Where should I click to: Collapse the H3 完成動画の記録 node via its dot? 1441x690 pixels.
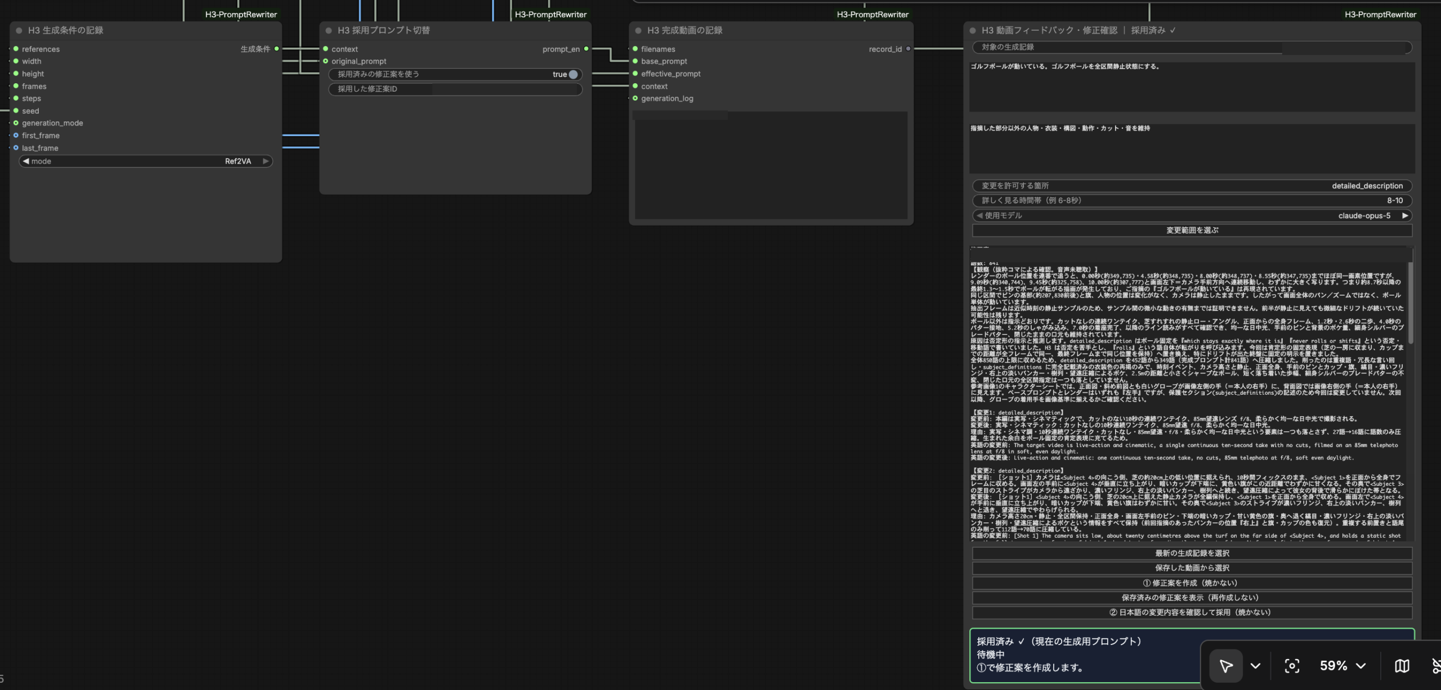(x=638, y=30)
